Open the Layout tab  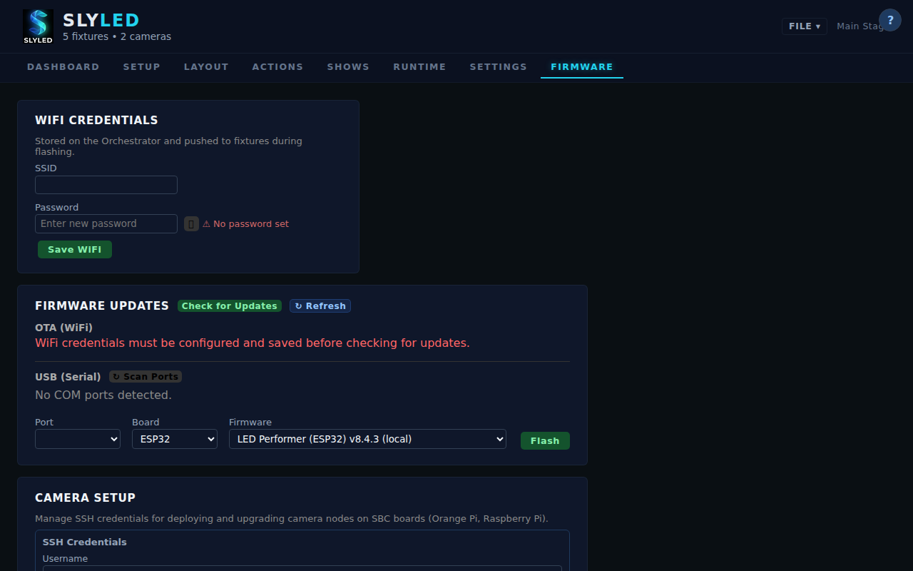tap(206, 67)
